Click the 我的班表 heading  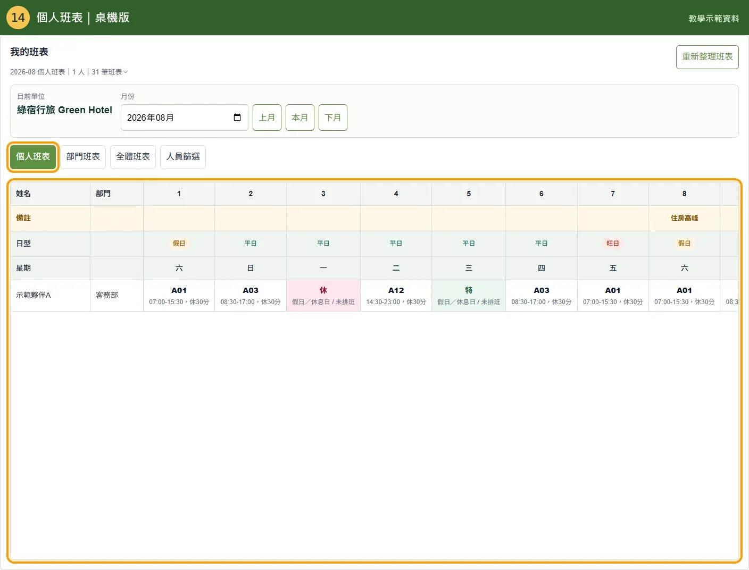(x=29, y=52)
